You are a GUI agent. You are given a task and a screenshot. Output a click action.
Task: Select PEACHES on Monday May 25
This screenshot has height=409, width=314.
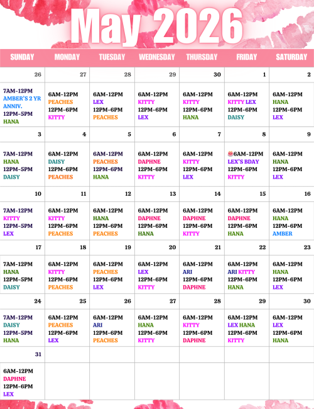tap(60, 325)
